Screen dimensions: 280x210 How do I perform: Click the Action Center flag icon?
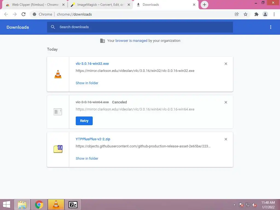pos(241,205)
